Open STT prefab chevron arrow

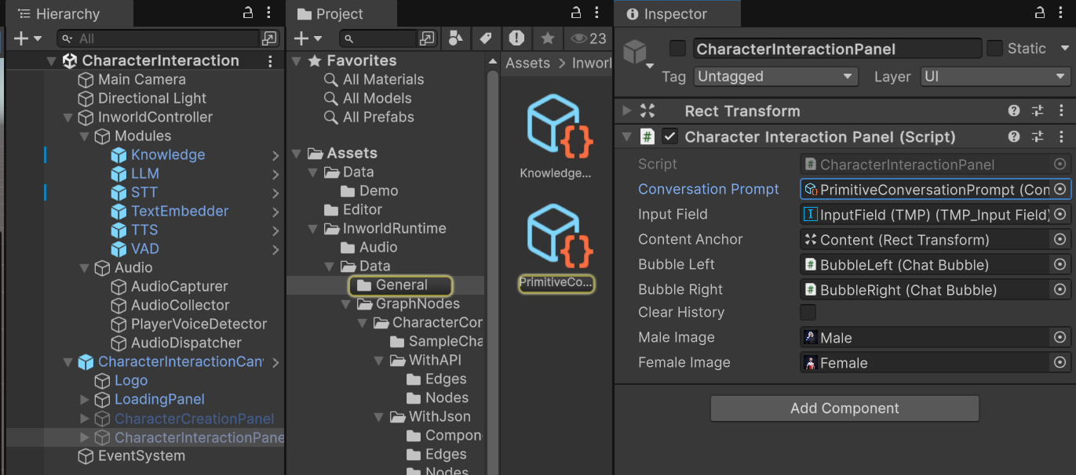click(x=275, y=193)
